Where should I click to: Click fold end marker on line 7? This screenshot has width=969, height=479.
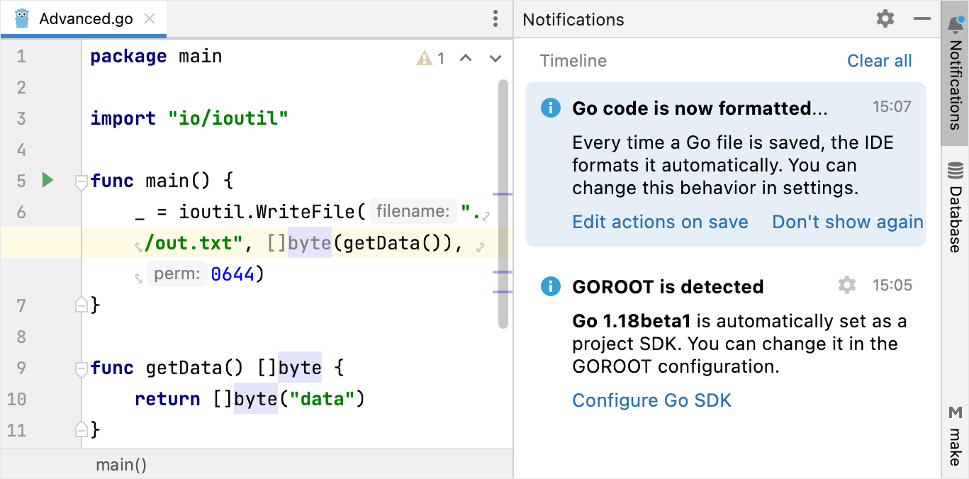(x=81, y=305)
